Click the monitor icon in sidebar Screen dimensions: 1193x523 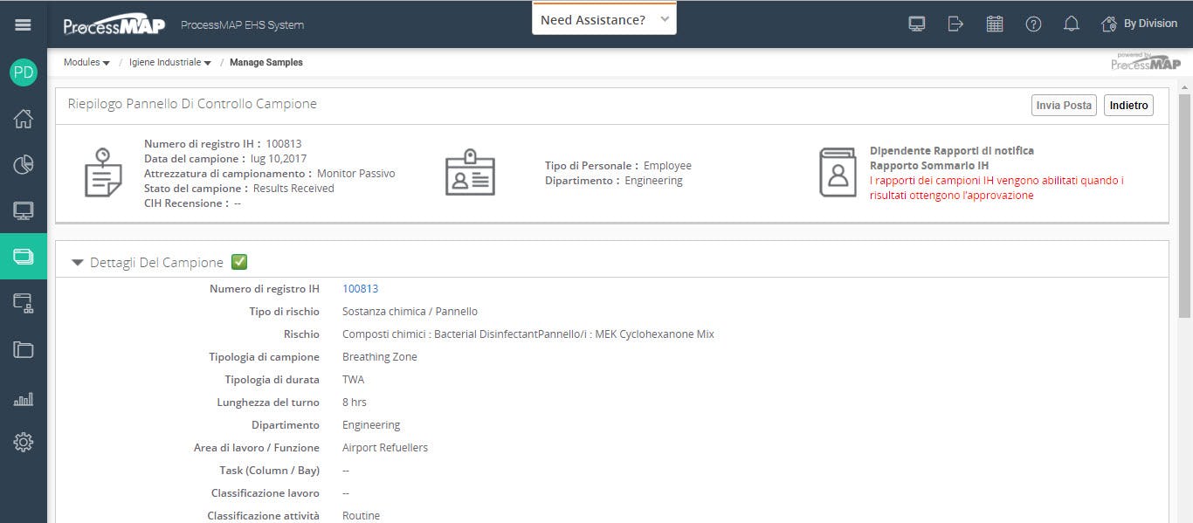pos(24,210)
